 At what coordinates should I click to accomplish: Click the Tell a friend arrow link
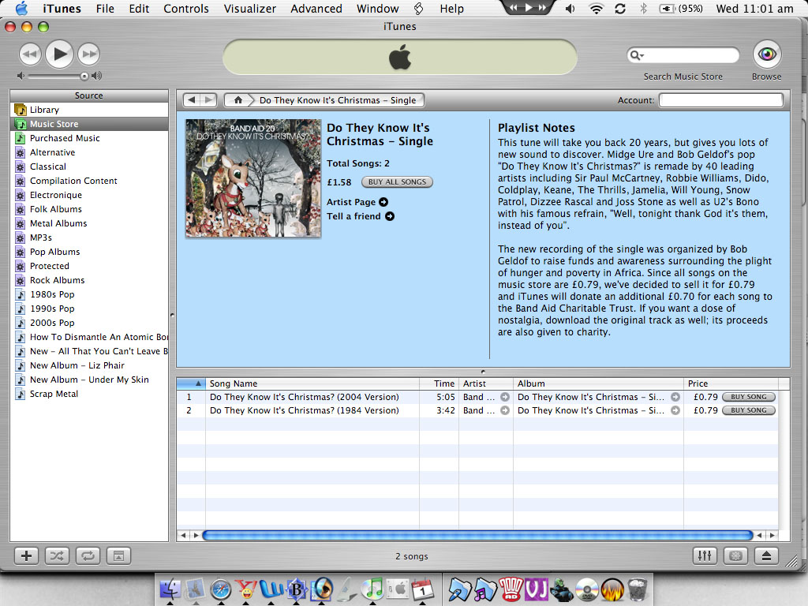390,216
